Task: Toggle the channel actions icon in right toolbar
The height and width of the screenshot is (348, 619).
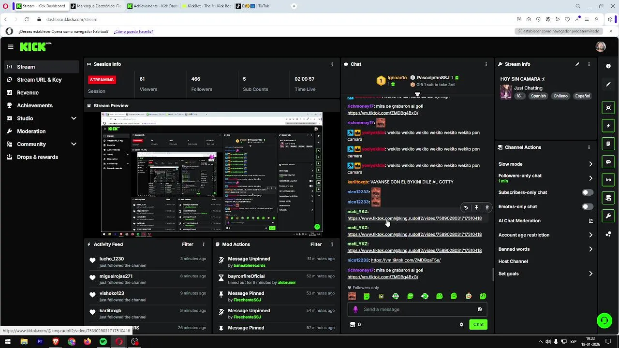Action: point(608,198)
